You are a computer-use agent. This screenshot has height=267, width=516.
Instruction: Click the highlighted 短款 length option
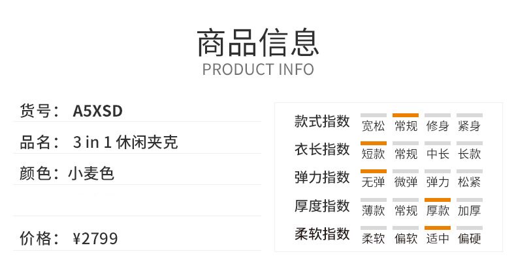[373, 154]
